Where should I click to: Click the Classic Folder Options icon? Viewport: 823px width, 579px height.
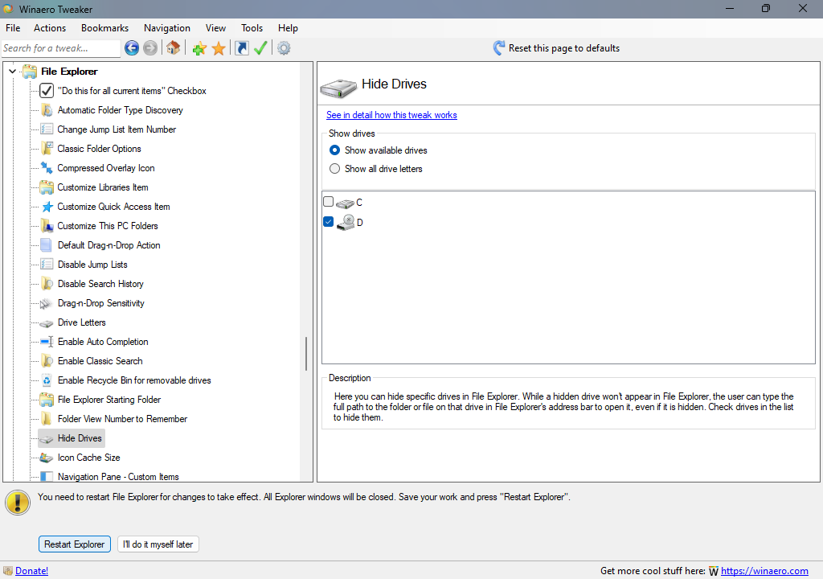click(x=47, y=149)
